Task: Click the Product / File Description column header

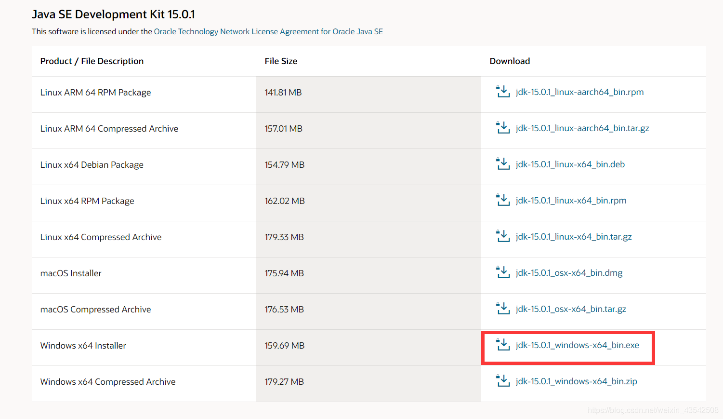Action: [92, 61]
